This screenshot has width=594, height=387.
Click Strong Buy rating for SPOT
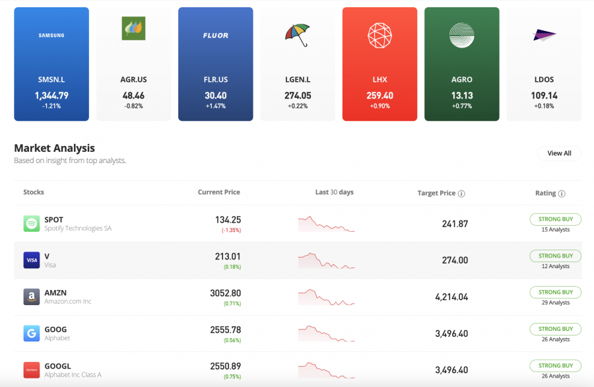click(x=555, y=219)
